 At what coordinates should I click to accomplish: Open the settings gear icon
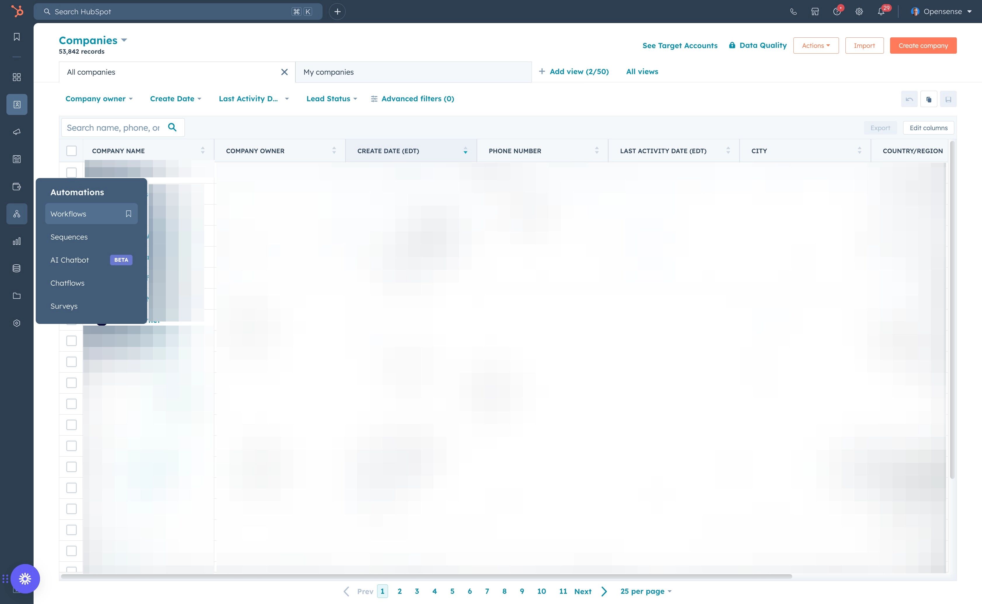point(859,12)
